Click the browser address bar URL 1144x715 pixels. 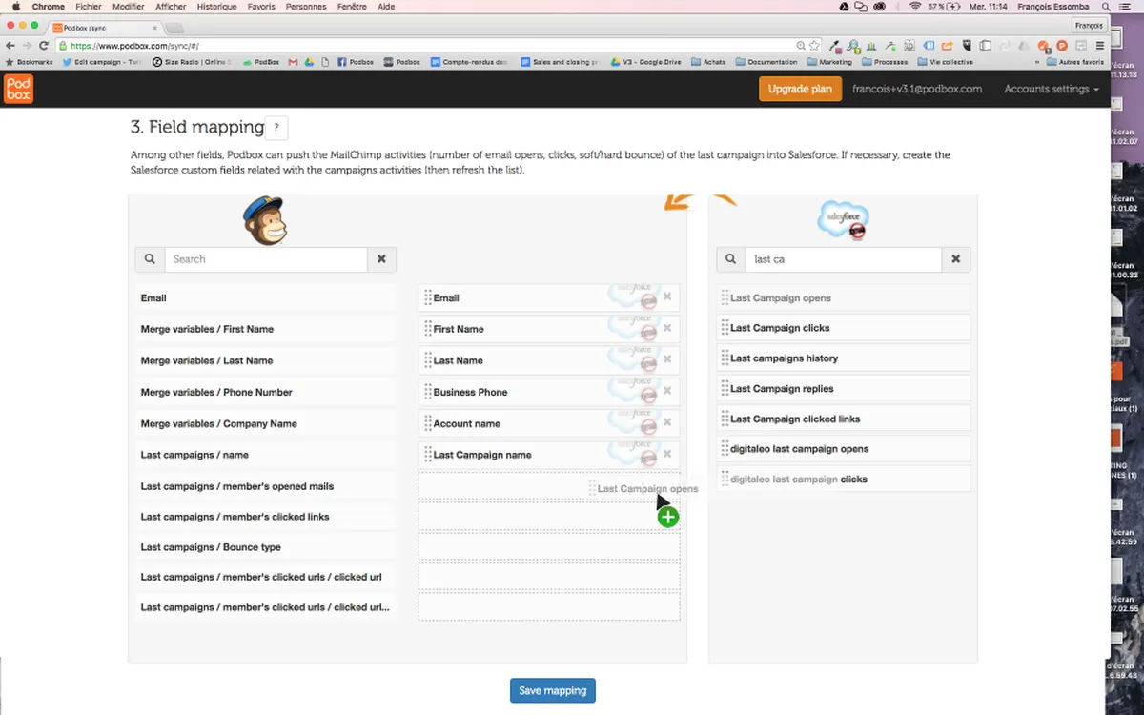(x=133, y=45)
